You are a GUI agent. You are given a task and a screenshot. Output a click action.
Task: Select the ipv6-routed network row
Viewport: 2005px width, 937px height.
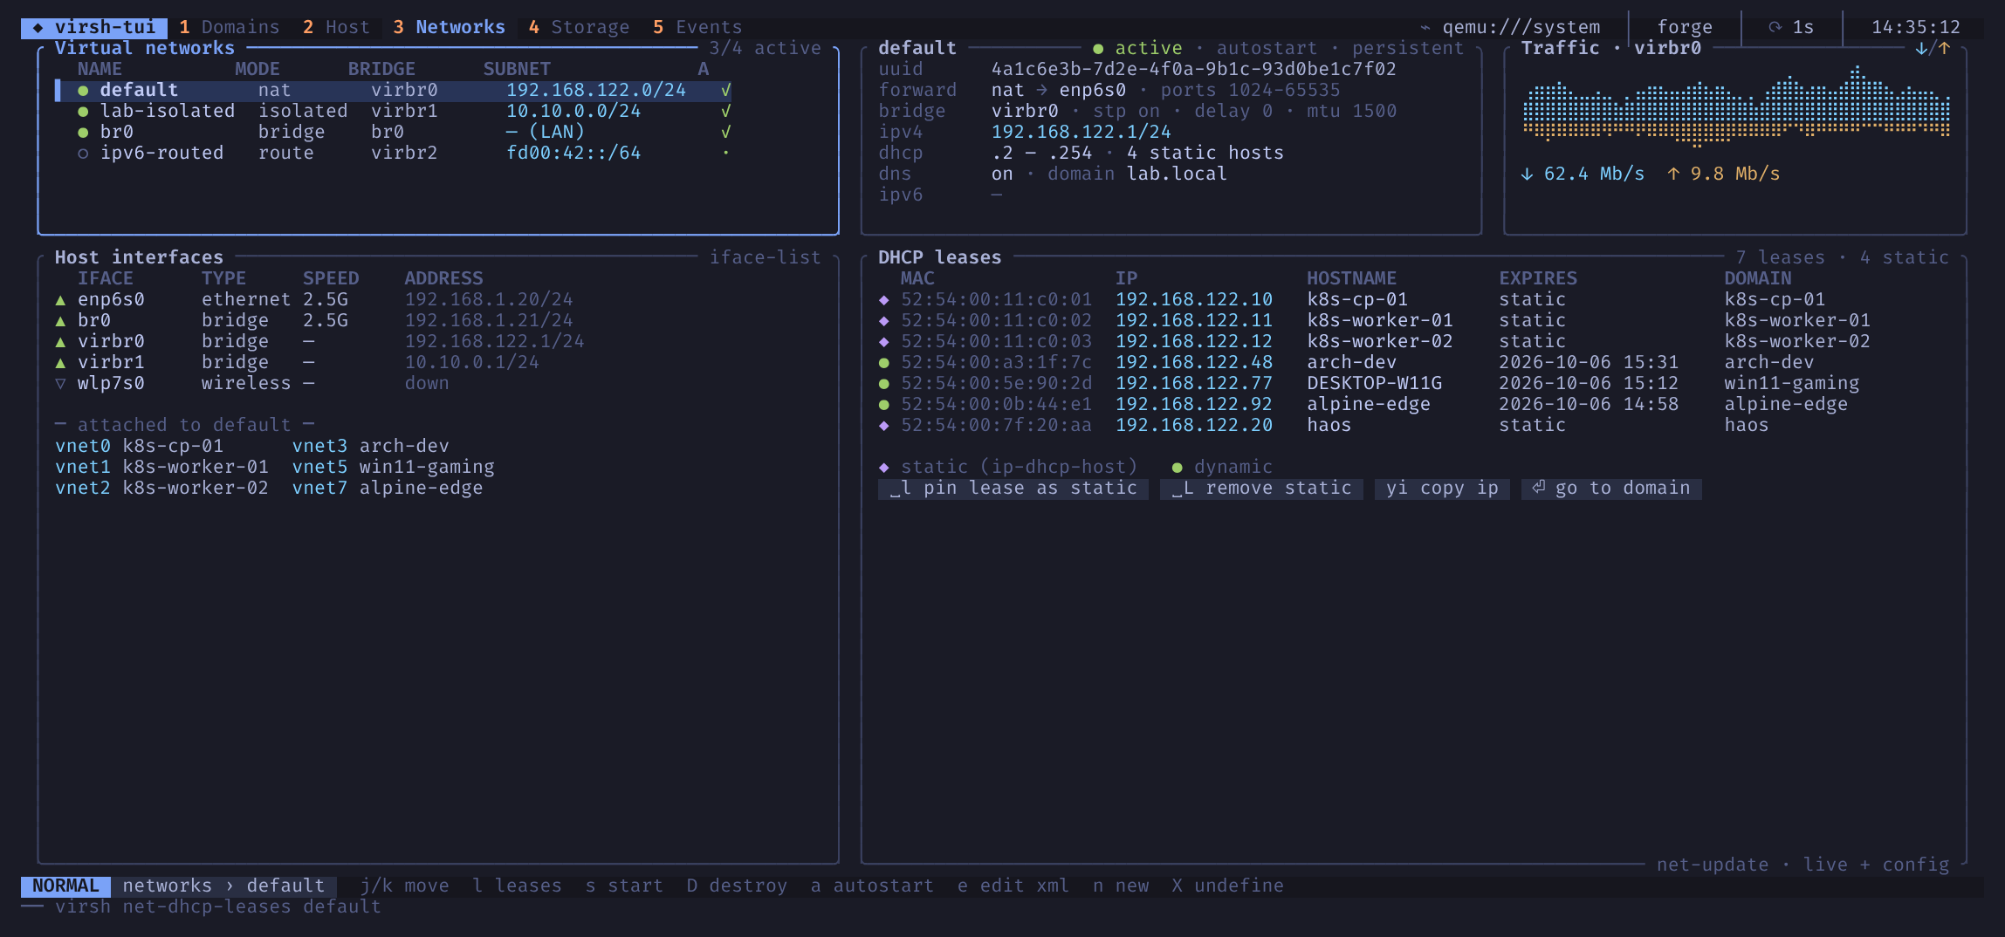(393, 153)
